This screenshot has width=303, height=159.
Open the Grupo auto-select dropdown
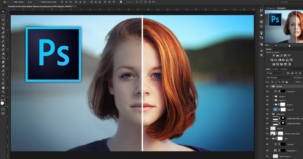tap(31, 2)
